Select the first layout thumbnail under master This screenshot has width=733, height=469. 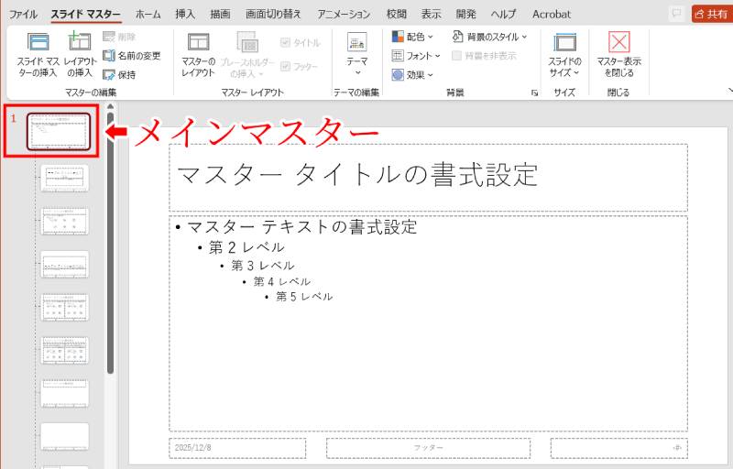coord(64,178)
